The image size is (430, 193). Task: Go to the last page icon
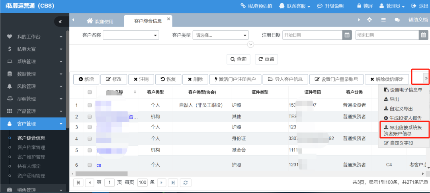[x=173, y=183]
